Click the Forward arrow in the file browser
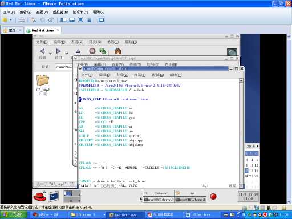This screenshot has width=292, height=219. (x=58, y=51)
